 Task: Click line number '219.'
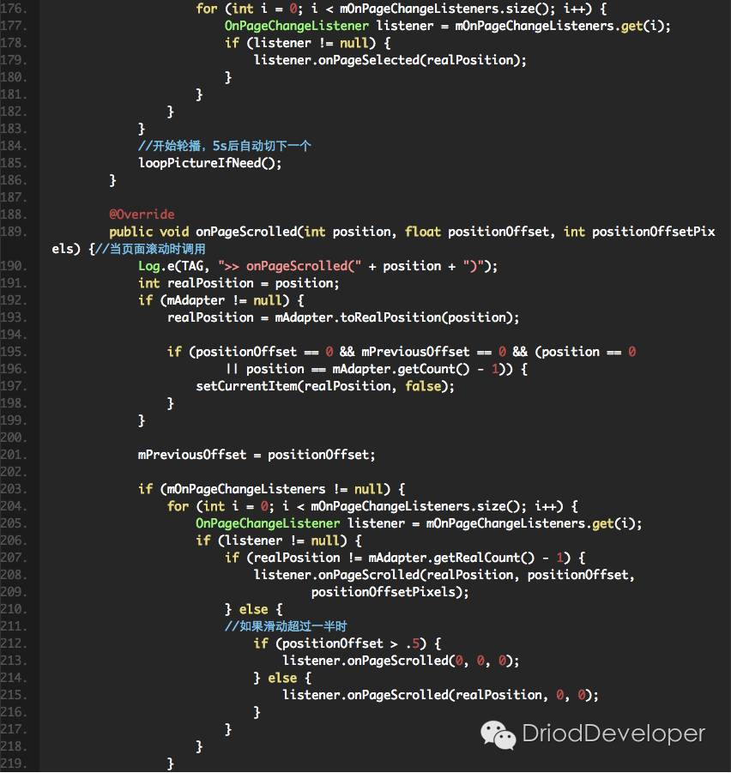point(14,764)
